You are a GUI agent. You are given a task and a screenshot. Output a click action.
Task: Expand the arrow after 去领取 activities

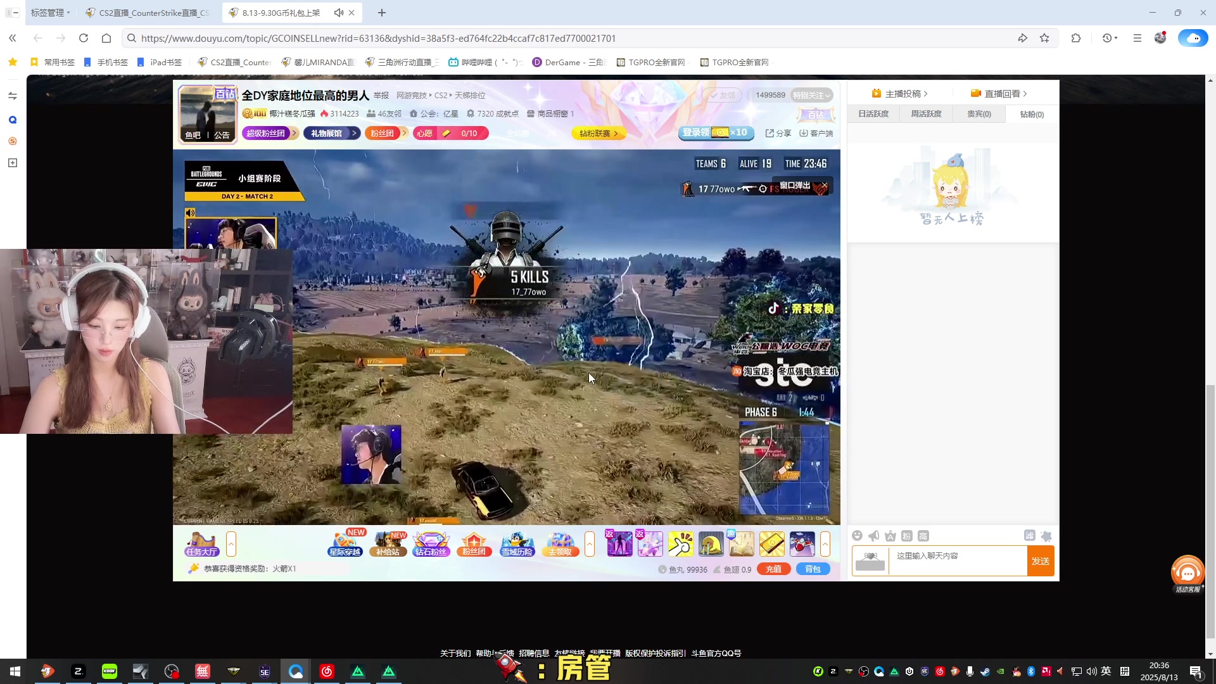[590, 544]
